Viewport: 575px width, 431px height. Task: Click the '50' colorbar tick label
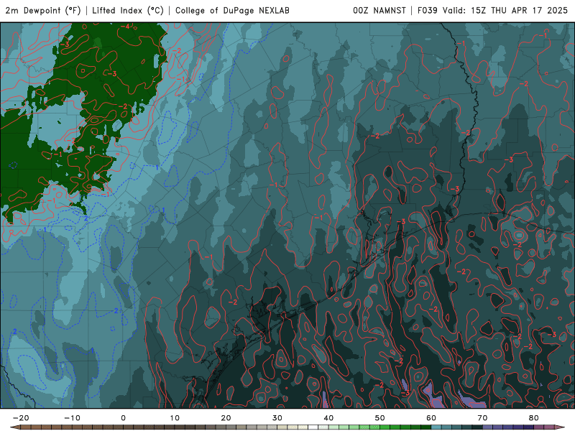point(380,418)
